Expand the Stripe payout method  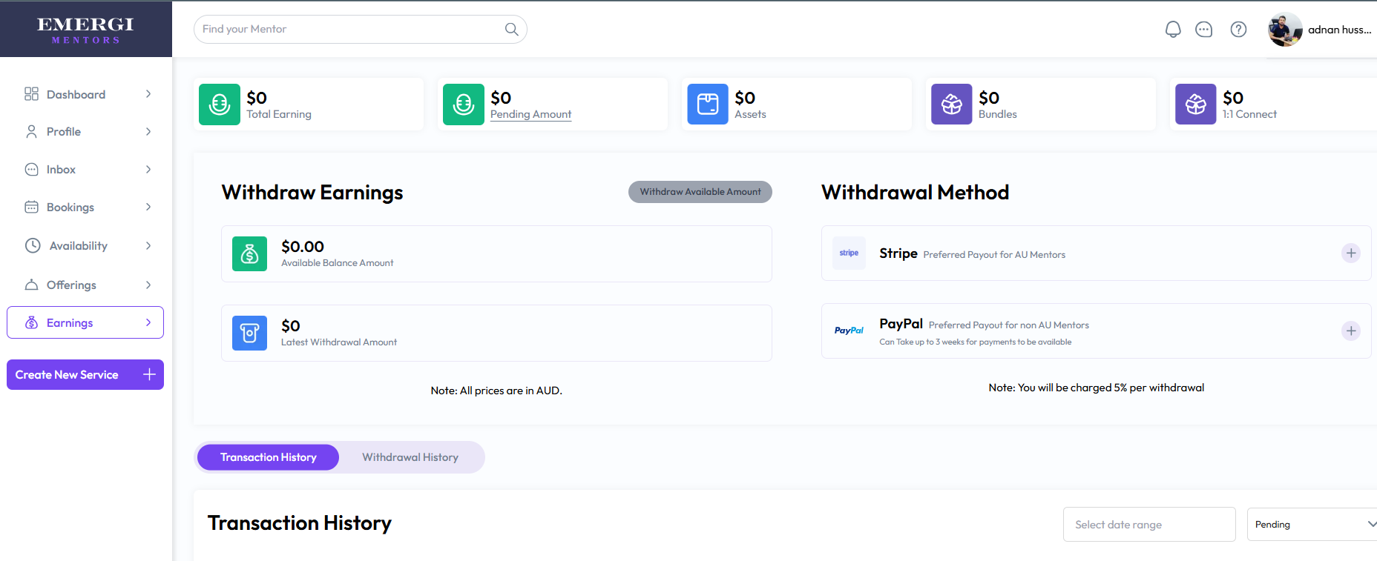point(1350,253)
